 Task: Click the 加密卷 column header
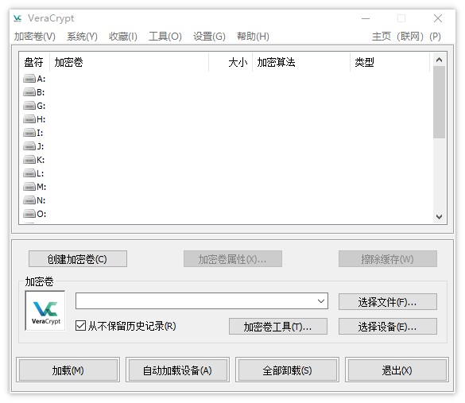point(129,62)
